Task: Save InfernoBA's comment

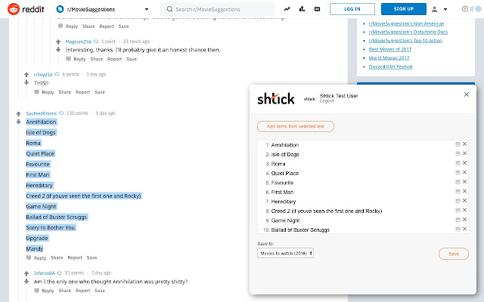Action: (x=100, y=291)
